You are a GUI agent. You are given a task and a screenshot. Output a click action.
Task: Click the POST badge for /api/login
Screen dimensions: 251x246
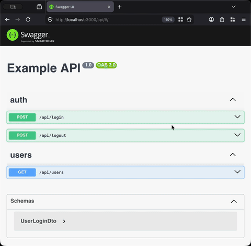(22, 117)
